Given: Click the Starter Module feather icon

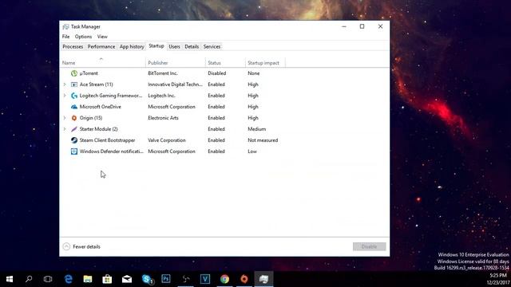Looking at the screenshot, I should [74, 129].
